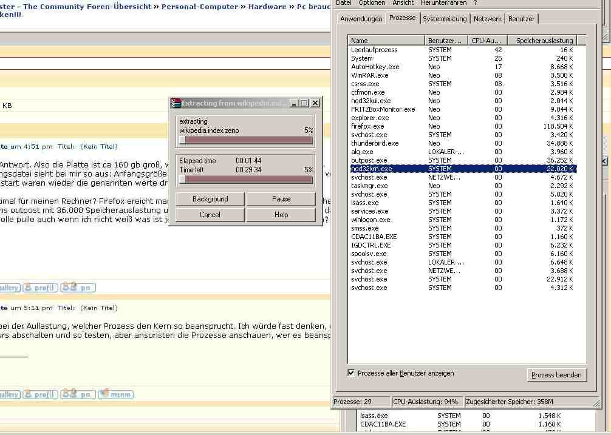Minimize the WinRAR extracting dialog

(294, 103)
